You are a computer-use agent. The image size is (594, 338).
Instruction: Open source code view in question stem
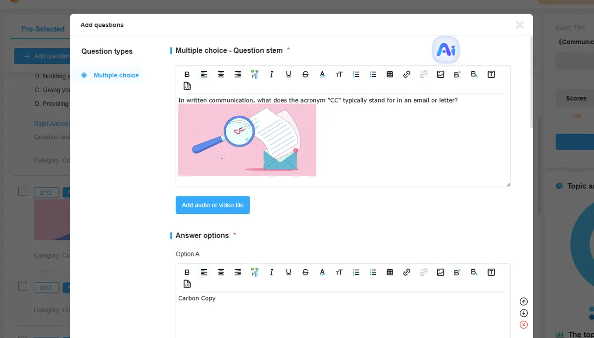187,86
